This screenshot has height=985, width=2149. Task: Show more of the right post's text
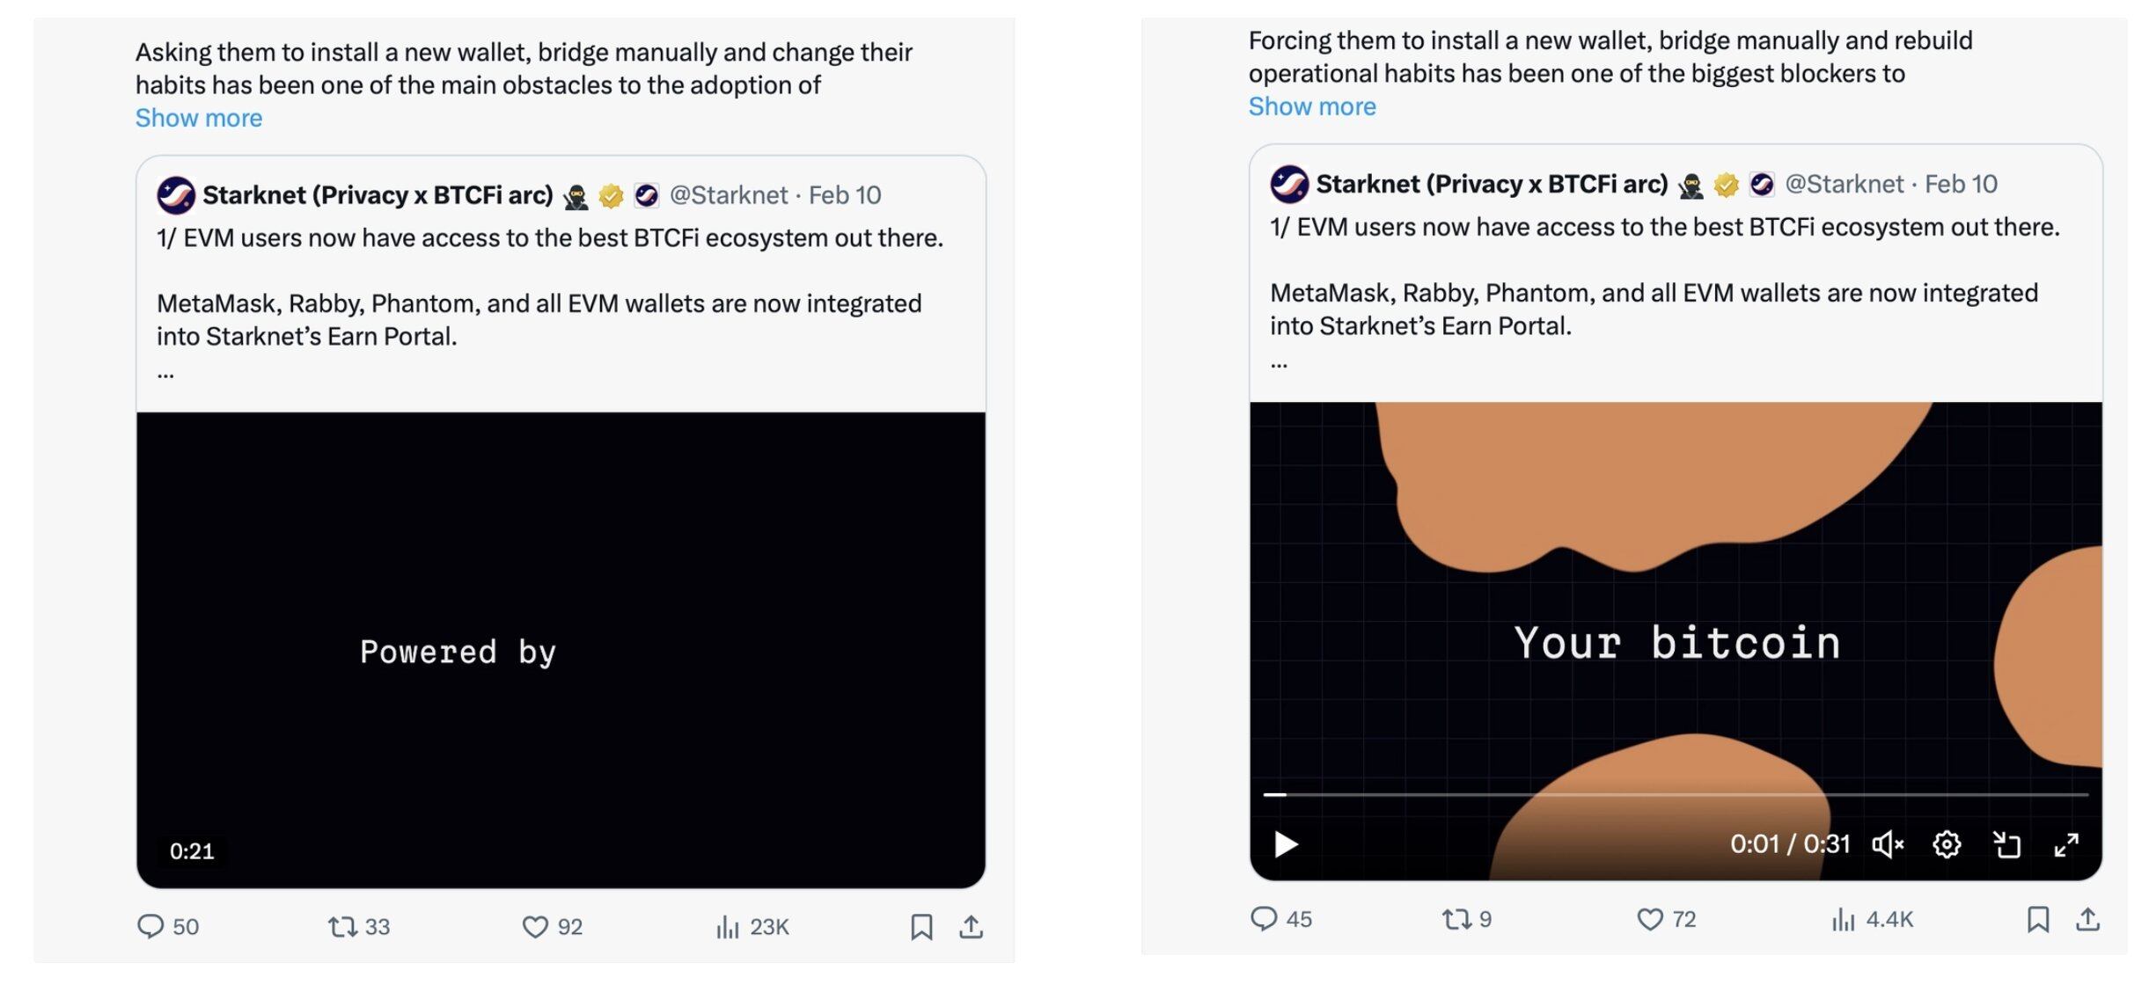[x=1312, y=106]
